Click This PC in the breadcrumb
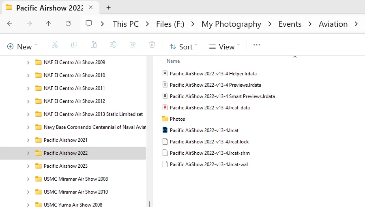The width and height of the screenshot is (365, 207). click(x=126, y=24)
